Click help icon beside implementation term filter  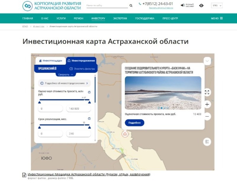[x=89, y=119]
